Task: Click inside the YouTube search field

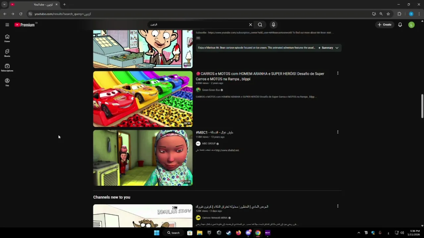Action: pos(199,24)
